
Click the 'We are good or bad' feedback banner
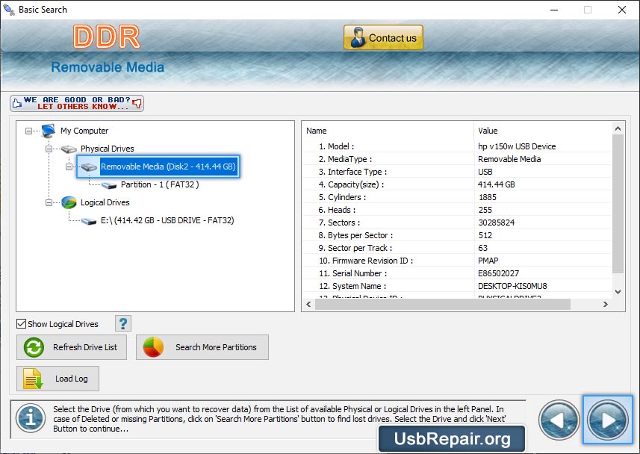click(x=77, y=103)
